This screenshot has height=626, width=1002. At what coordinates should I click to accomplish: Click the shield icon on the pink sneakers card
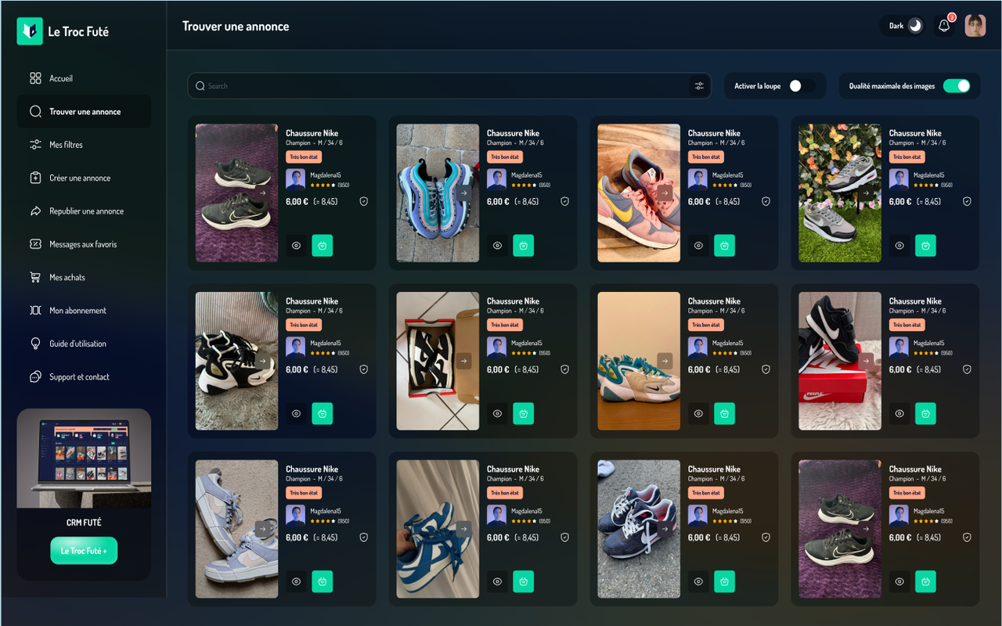point(766,201)
